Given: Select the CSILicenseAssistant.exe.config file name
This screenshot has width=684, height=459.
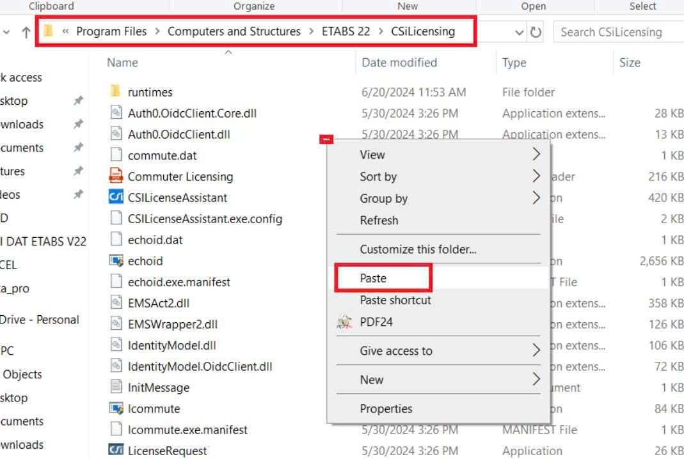Looking at the screenshot, I should pos(205,219).
